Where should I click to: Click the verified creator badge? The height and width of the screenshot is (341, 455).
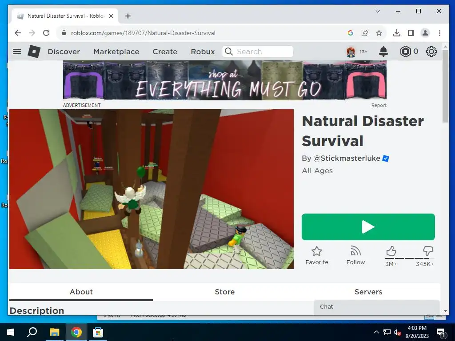386,159
